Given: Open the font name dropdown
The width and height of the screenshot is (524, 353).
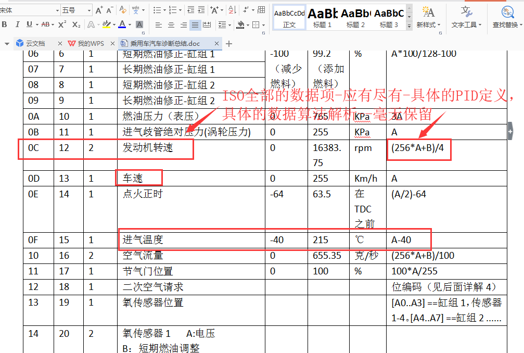Looking at the screenshot, I should pos(57,9).
